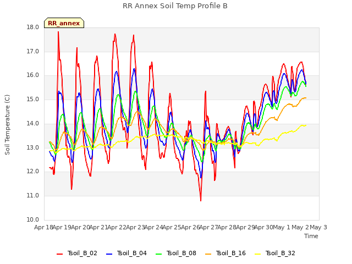Click the Apr 24 x-axis date label
The width and height of the screenshot is (352, 264).
click(x=154, y=227)
